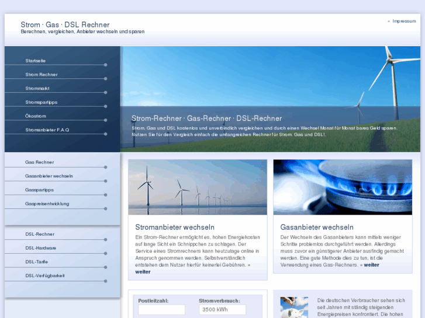
Task: Click the Stromverbrauch 3500 kWh field
Action: [223, 310]
